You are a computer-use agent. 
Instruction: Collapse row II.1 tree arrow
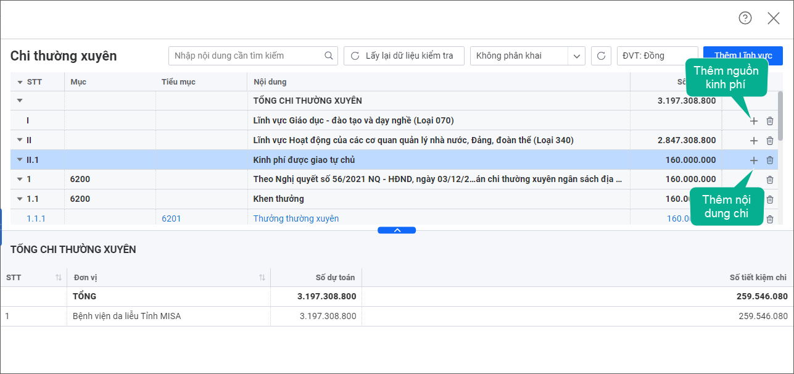point(20,160)
